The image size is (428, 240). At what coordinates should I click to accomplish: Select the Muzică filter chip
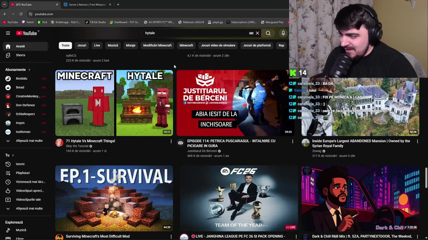click(x=113, y=45)
